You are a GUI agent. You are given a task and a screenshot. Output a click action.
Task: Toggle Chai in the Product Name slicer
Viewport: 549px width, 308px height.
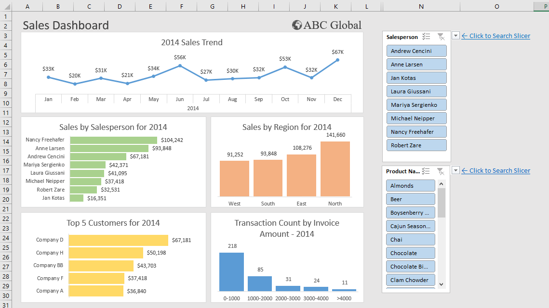click(410, 239)
